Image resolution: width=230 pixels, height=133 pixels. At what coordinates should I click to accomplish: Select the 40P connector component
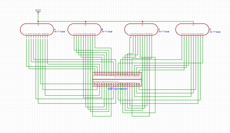point(117,79)
